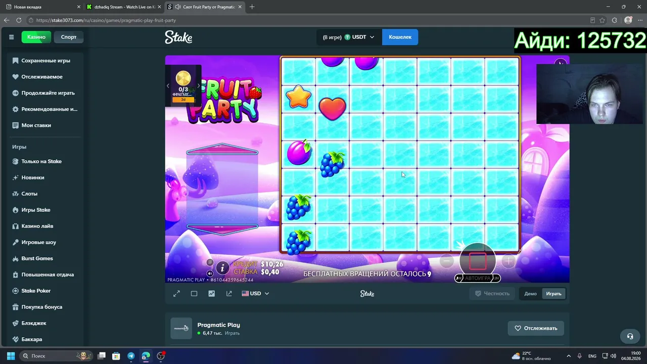Image resolution: width=647 pixels, height=364 pixels.
Task: Open in-game settings menu icon
Action: [210, 262]
